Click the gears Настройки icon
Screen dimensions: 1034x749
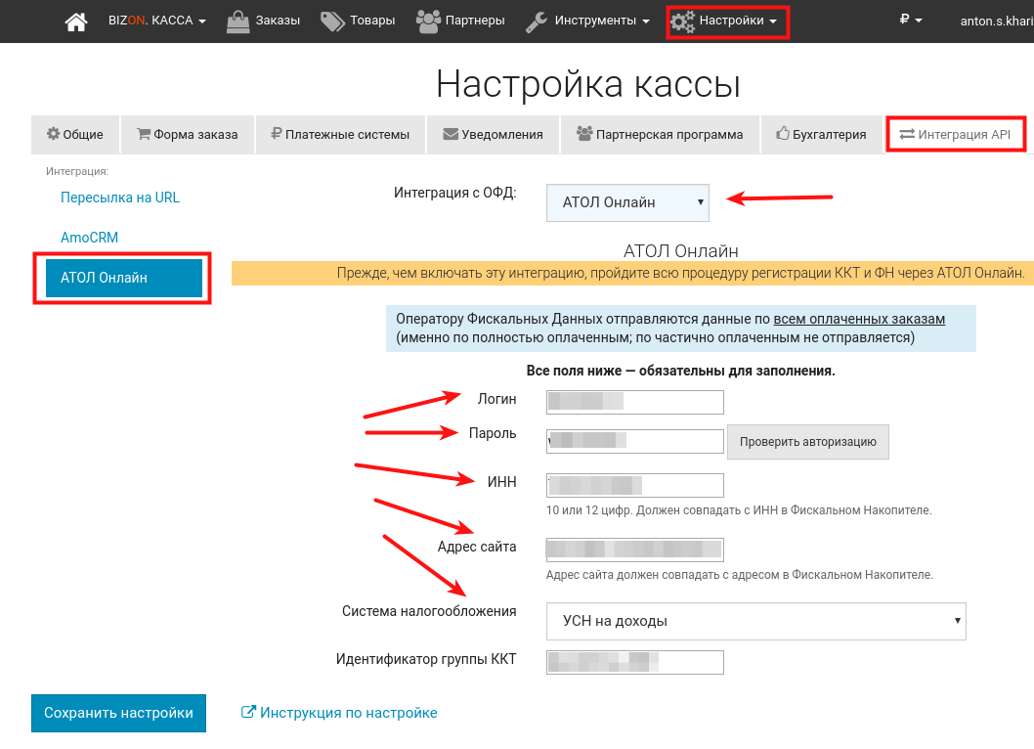click(x=682, y=21)
